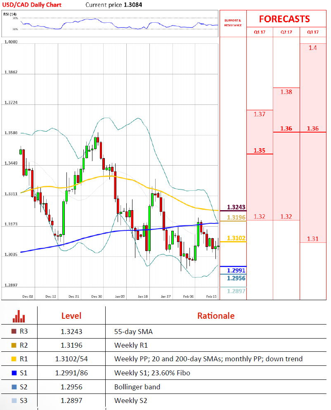Click the 1.2991 support label beside chart
Screen dimensions: 331x410
tap(236, 270)
